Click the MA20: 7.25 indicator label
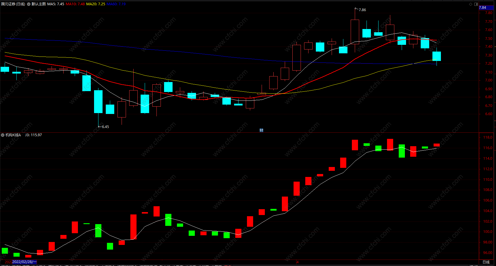The image size is (496, 266). 96,4
